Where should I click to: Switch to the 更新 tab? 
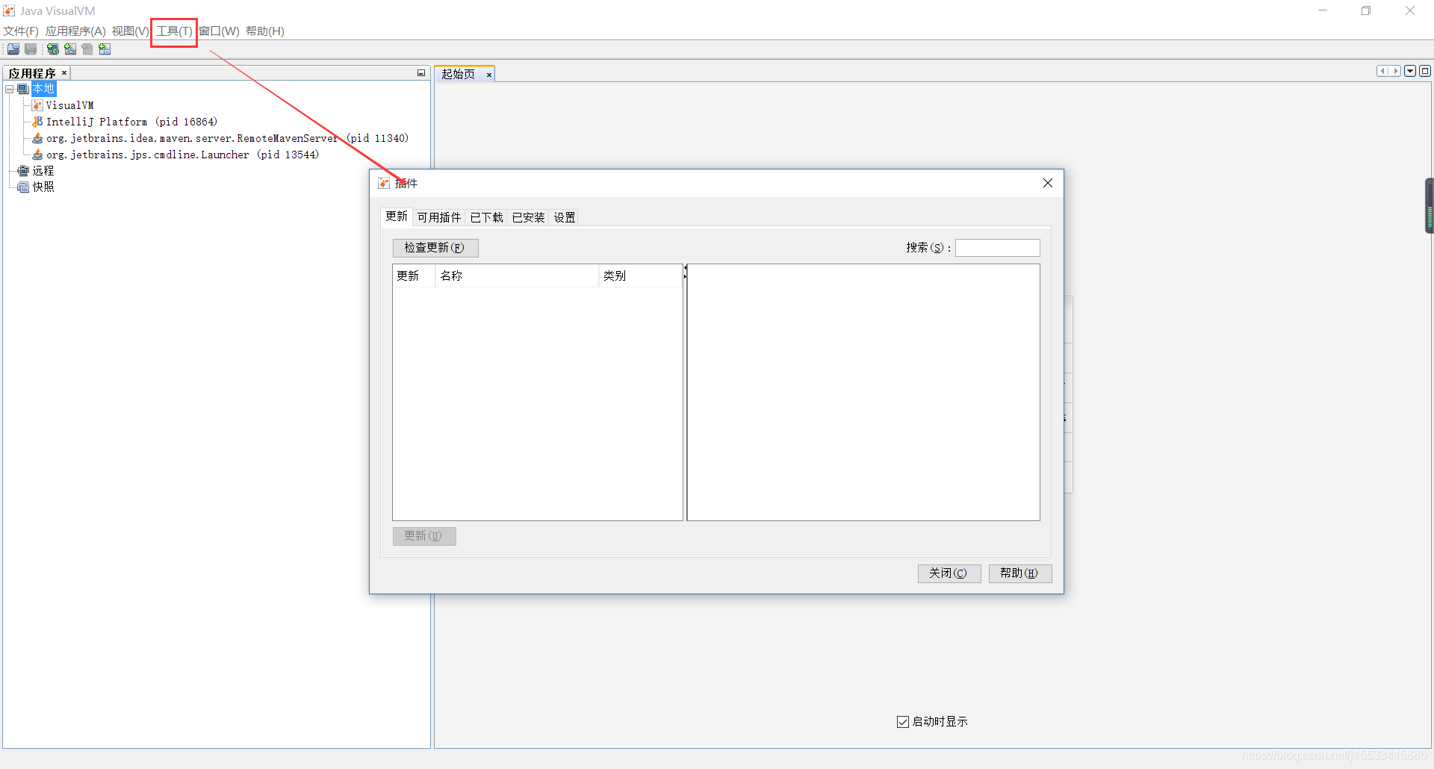[397, 217]
